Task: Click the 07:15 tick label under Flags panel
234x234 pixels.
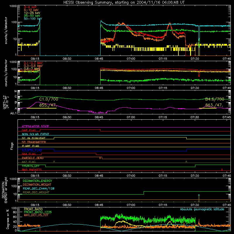Action: click(x=163, y=176)
